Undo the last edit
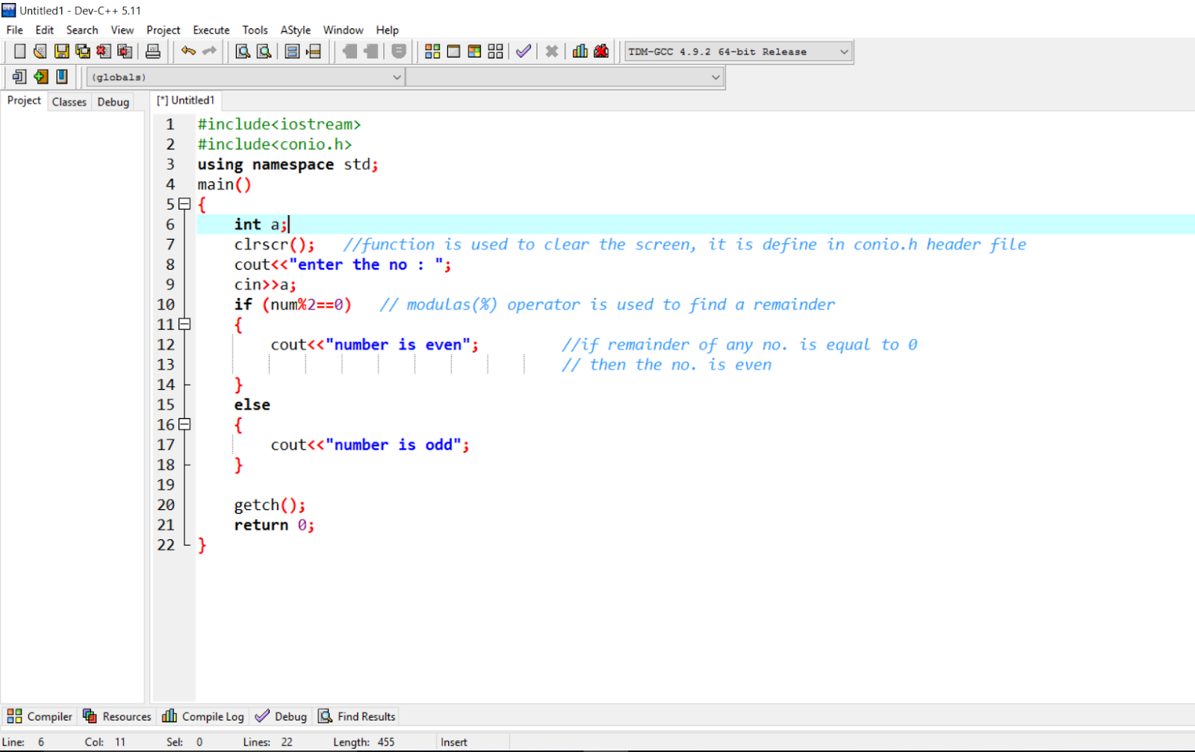 coord(187,51)
